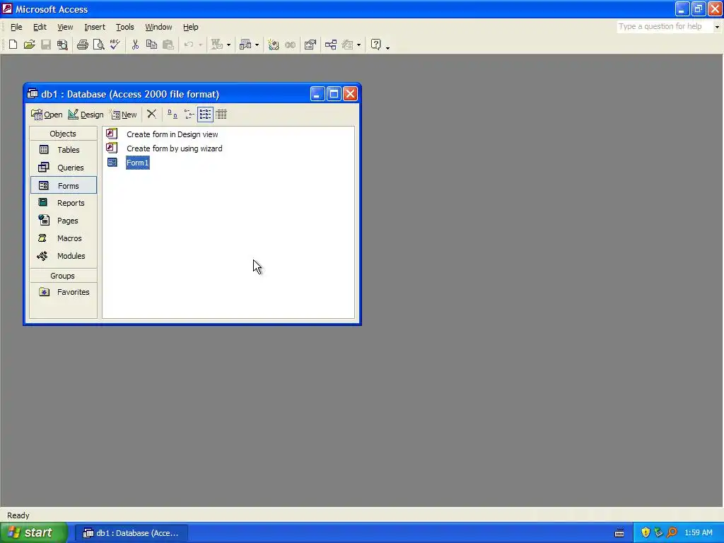Select Tables in the Objects bar
The width and height of the screenshot is (724, 543).
(63, 150)
